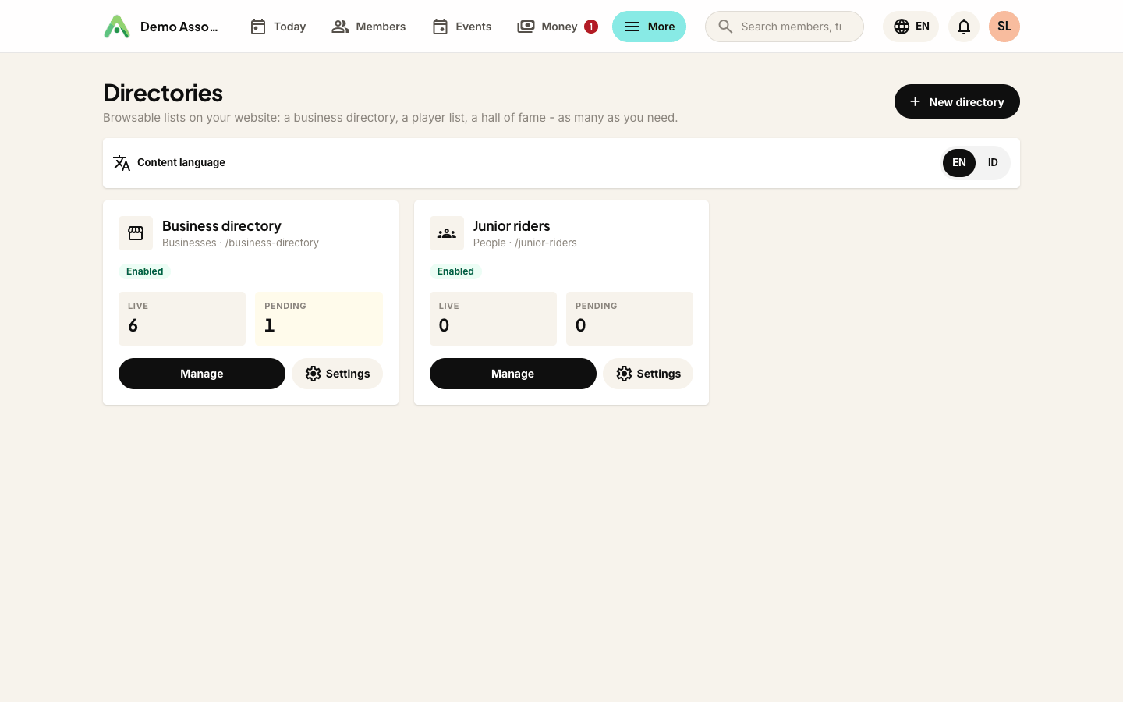Screen dimensions: 1123x702
Task: Navigate to Events
Action: coord(462,27)
